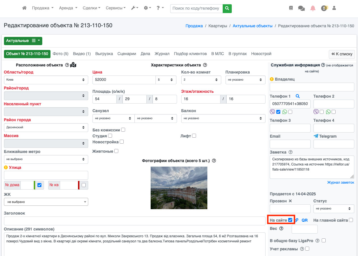Enable the Без комиссии checkbox
358x256 pixels.
pyautogui.click(x=123, y=130)
